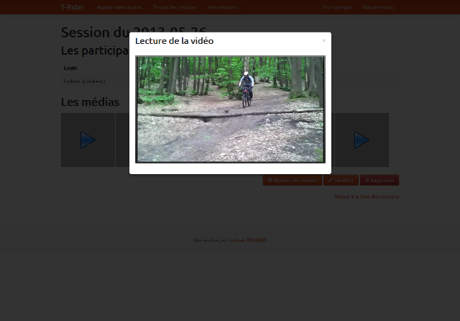Viewport: 460px width, 321px height.
Task: Select Mes sessions in the navbar
Action: click(223, 7)
